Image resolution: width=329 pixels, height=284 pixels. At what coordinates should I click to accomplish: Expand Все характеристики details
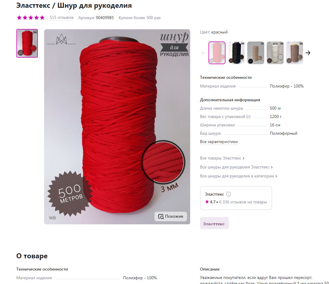click(219, 142)
